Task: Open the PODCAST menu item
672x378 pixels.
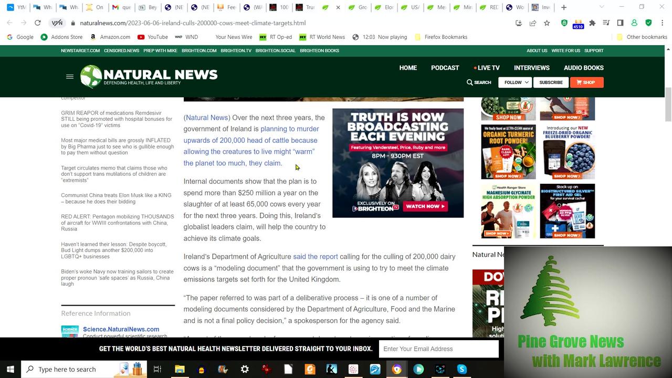Action: click(445, 68)
